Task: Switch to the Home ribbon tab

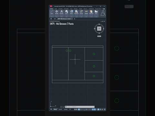Action: [x=52, y=9]
